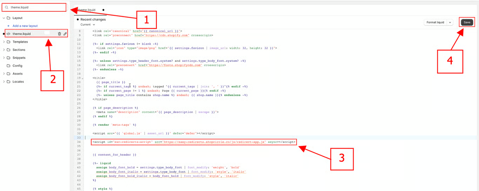
Task: Click line number 33 in the gutter
Action: click(x=79, y=138)
